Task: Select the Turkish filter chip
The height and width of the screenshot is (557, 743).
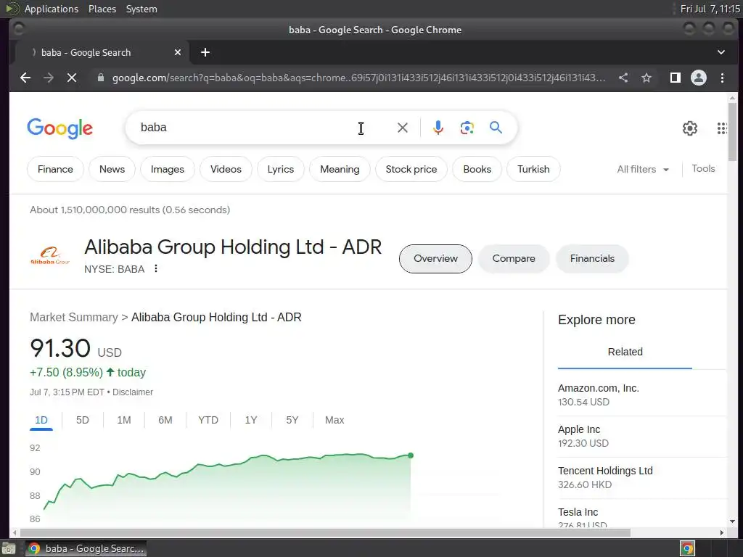Action: coord(533,169)
